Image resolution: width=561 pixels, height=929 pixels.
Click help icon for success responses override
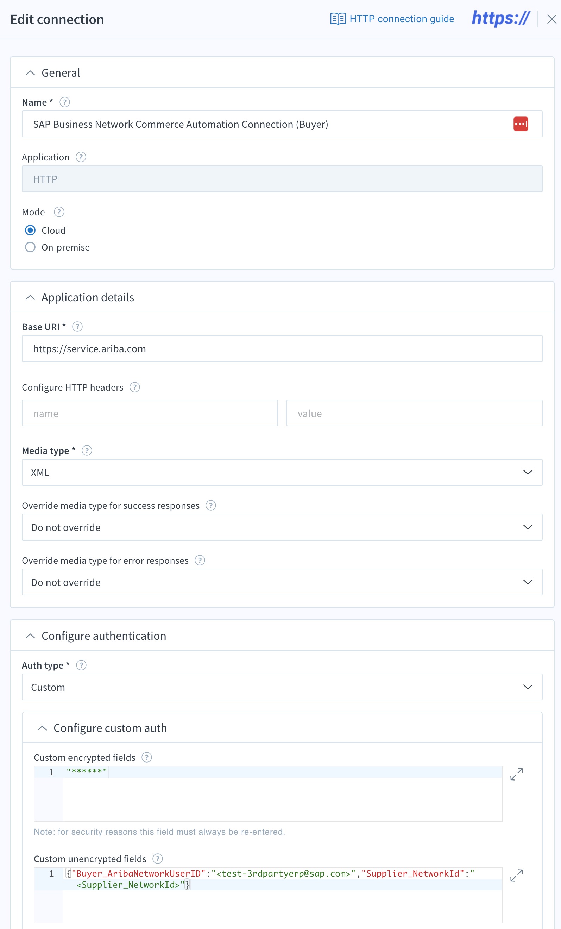click(x=211, y=506)
